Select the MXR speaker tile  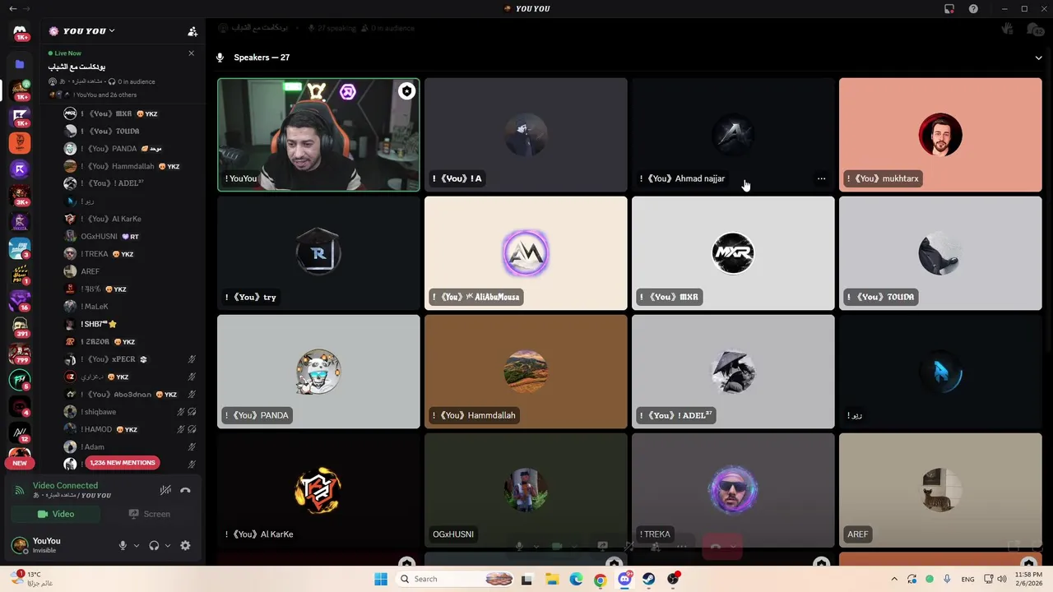point(733,253)
